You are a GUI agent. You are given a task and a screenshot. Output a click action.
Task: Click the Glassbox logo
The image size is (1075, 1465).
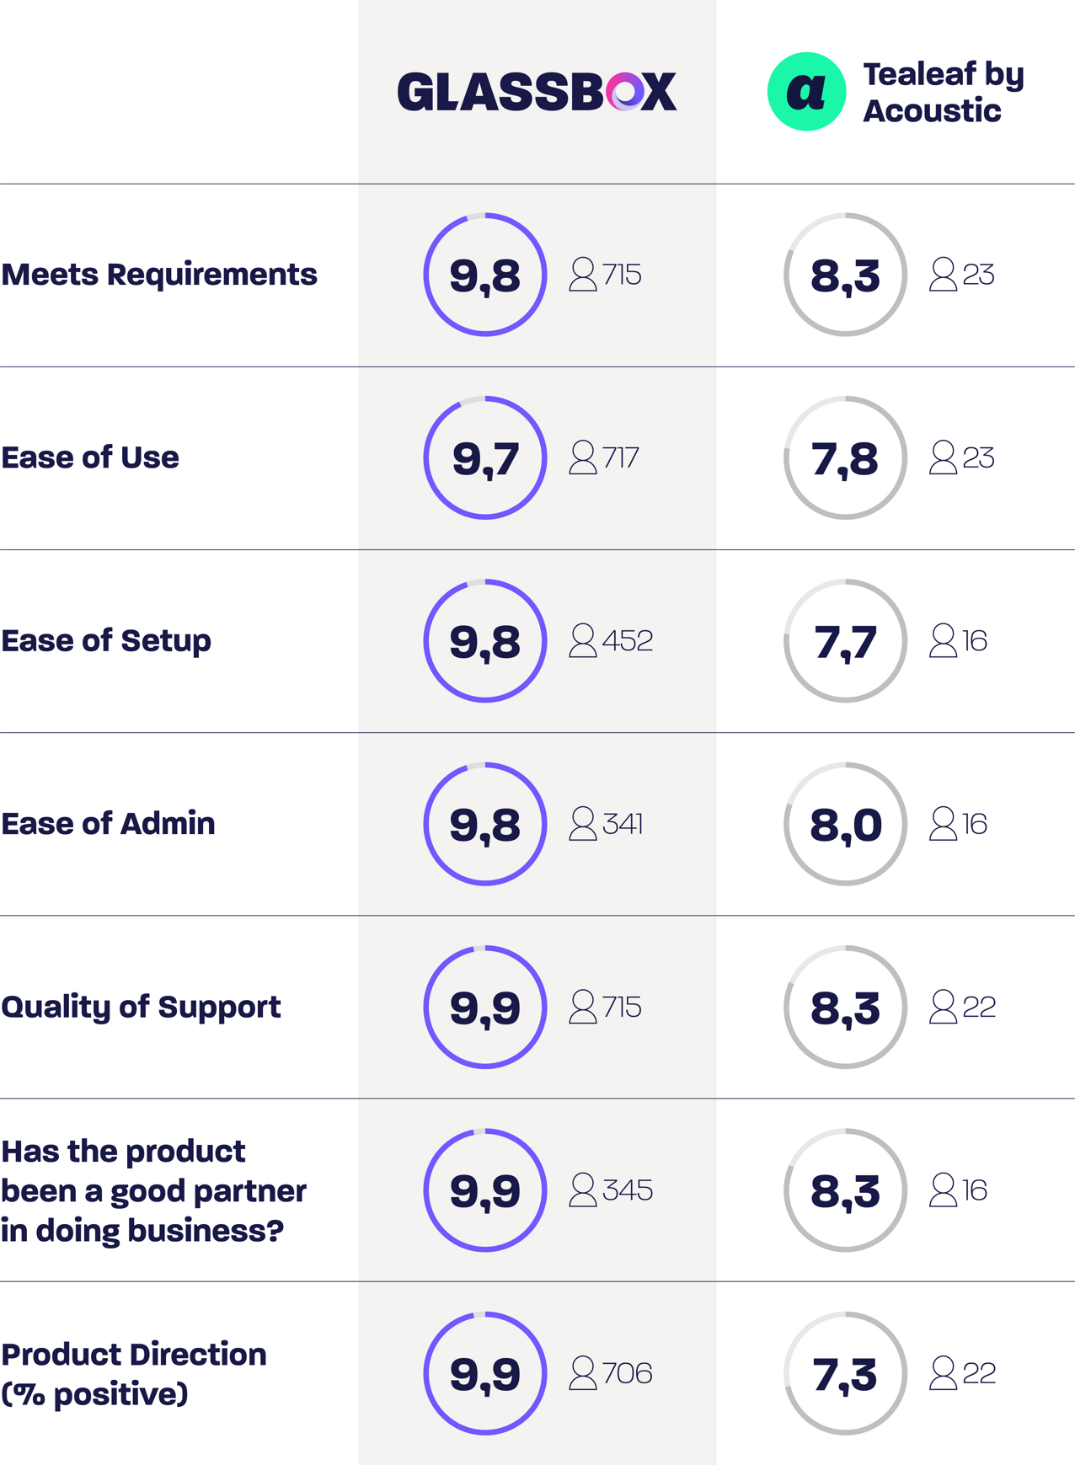tap(537, 92)
